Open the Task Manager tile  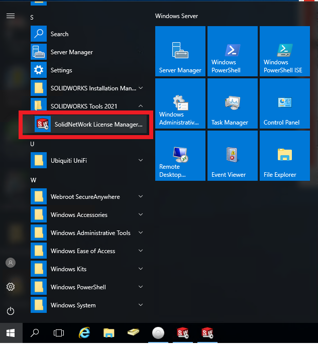click(x=233, y=103)
